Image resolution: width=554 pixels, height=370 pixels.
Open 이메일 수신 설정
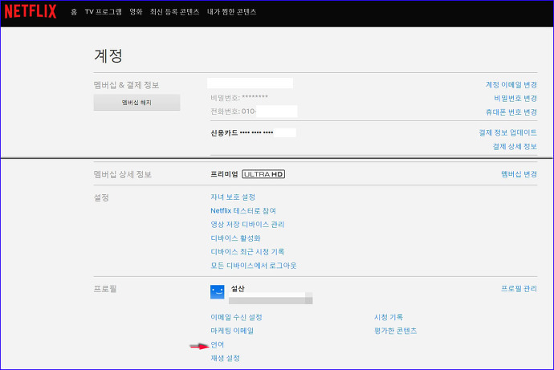click(236, 317)
